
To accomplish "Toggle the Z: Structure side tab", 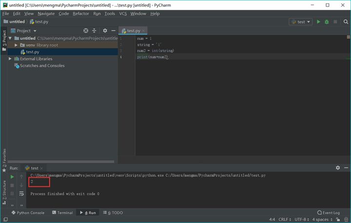I will (x=4, y=193).
